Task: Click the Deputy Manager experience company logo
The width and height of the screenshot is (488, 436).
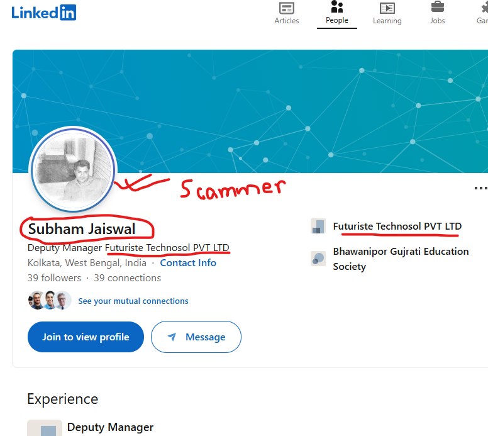Action: (45, 428)
